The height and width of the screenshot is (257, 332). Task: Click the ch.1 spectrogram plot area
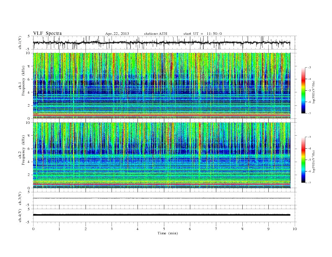click(161, 86)
